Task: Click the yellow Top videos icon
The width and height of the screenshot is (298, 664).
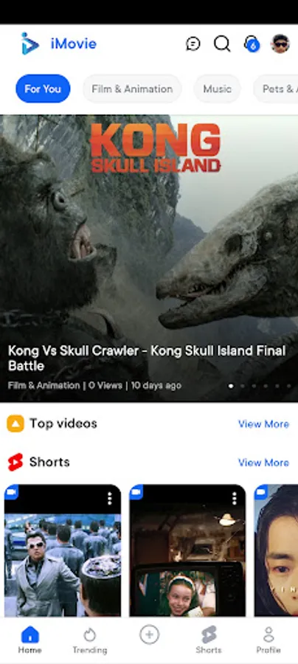Action: click(15, 423)
